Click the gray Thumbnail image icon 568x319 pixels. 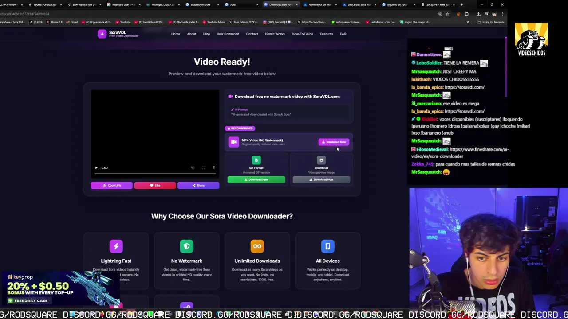click(x=321, y=160)
